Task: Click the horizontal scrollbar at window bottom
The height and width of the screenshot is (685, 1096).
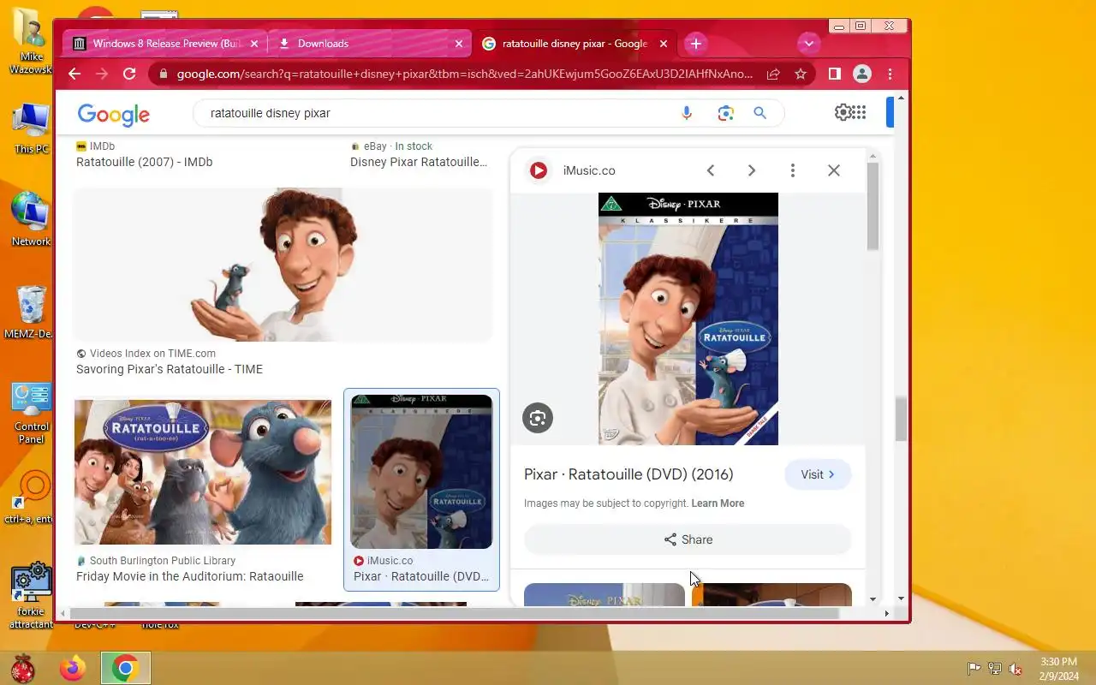Action: [454, 614]
